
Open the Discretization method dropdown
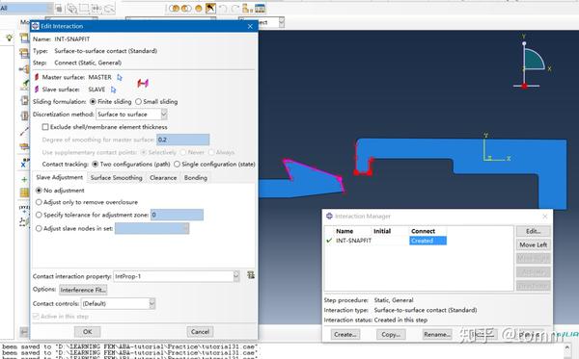(164, 115)
